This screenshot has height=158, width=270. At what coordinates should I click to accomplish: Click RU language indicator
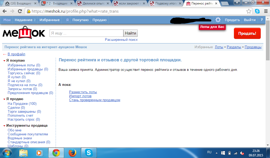[x=209, y=152]
